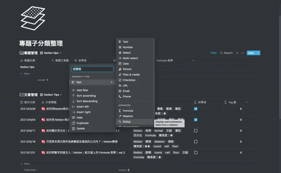281x173 pixels.
Task: Click the Formula 教學 column header
Action: pos(164,60)
